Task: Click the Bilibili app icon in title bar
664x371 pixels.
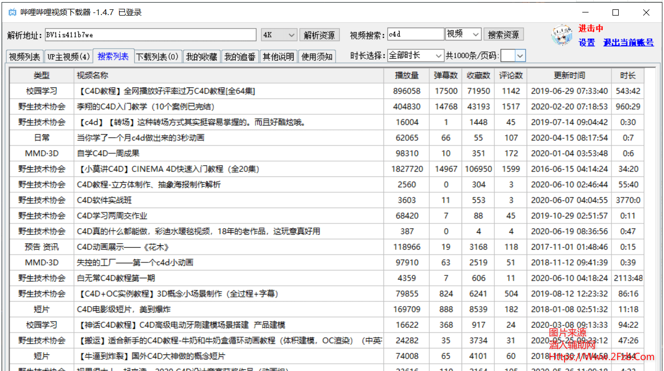Action: 12,12
